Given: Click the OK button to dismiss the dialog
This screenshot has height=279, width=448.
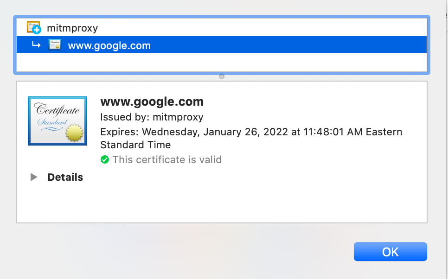Looking at the screenshot, I should (x=390, y=251).
